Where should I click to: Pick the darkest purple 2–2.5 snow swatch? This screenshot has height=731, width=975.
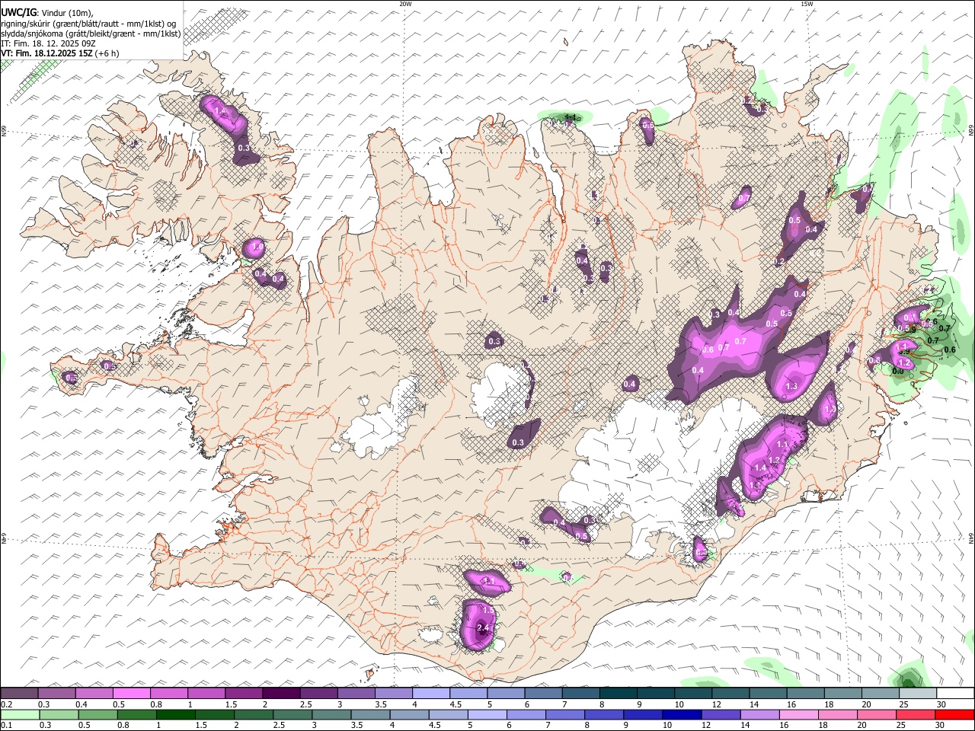click(282, 693)
